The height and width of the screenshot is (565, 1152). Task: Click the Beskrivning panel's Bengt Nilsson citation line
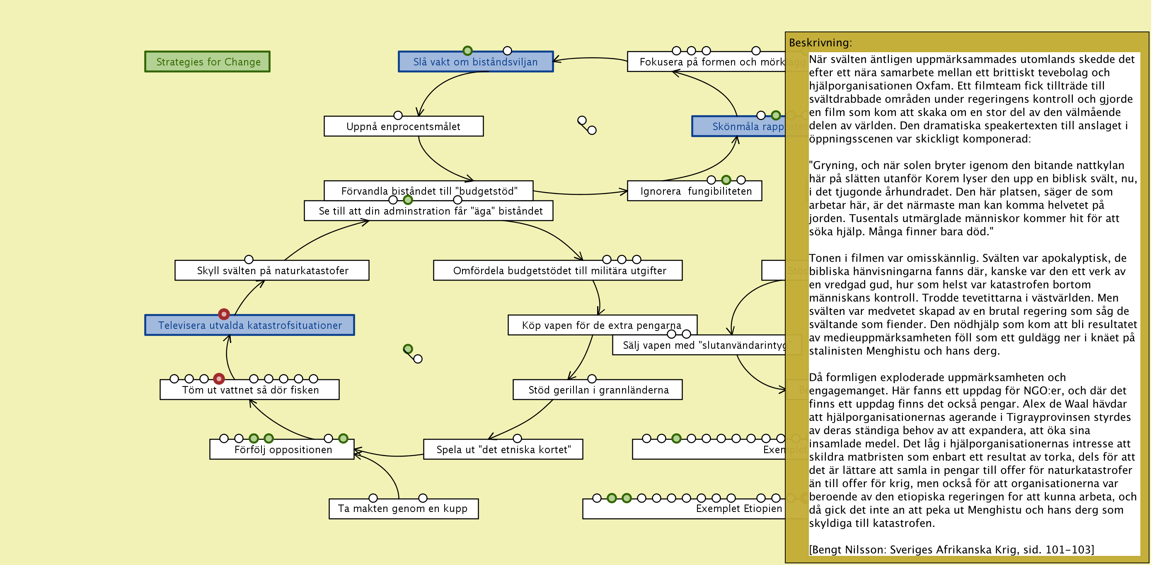pyautogui.click(x=951, y=550)
